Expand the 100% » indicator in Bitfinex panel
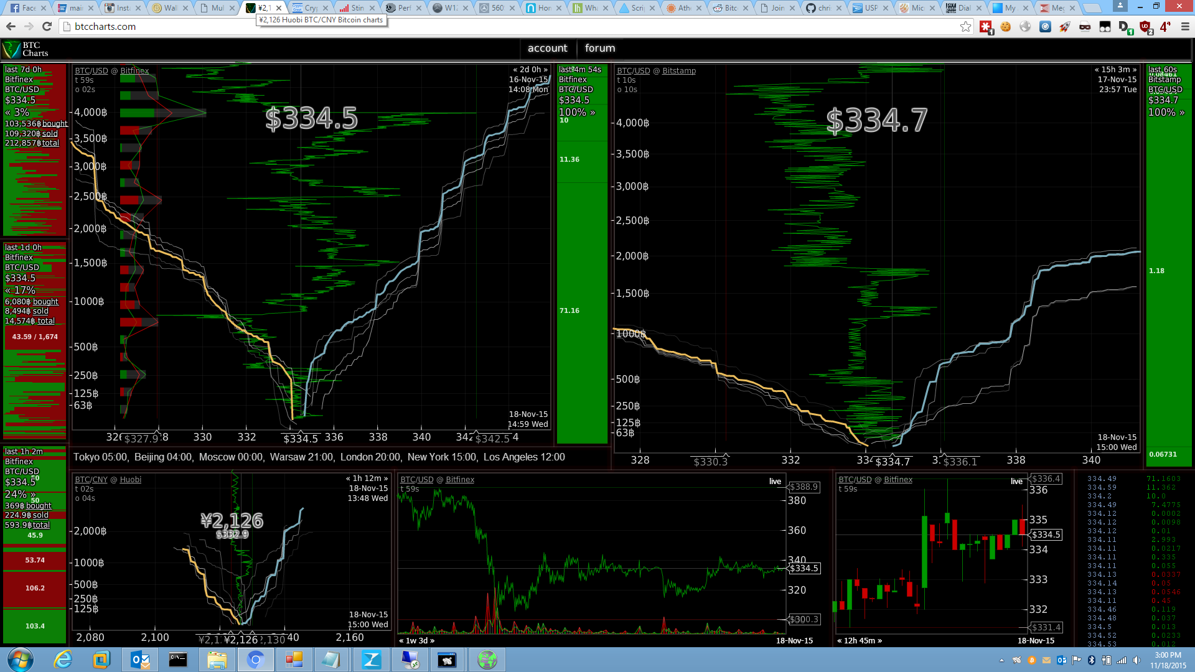Image resolution: width=1195 pixels, height=672 pixels. 577,113
